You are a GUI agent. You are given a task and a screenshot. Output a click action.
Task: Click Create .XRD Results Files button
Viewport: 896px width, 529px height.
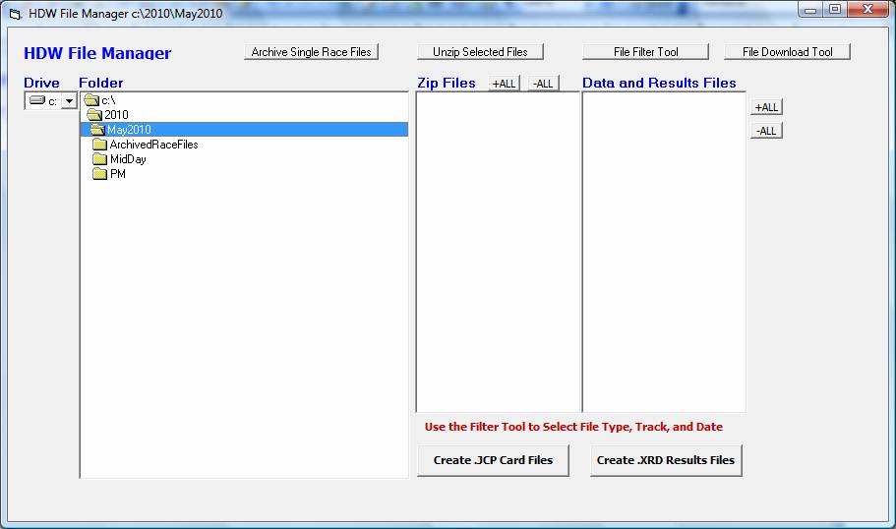coord(666,460)
